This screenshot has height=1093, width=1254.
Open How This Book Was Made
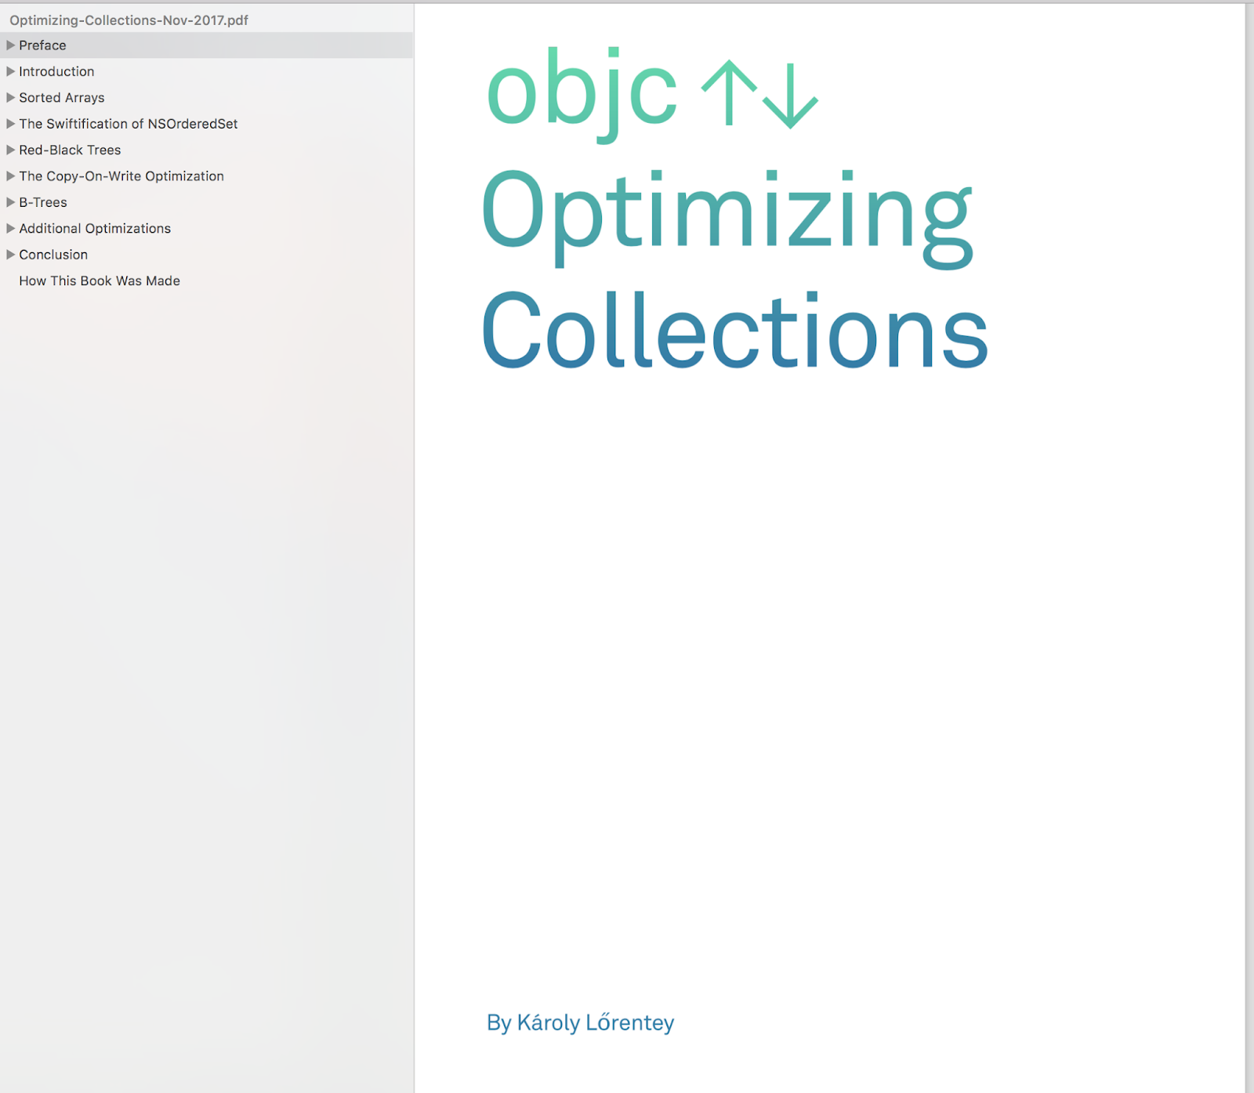click(100, 280)
